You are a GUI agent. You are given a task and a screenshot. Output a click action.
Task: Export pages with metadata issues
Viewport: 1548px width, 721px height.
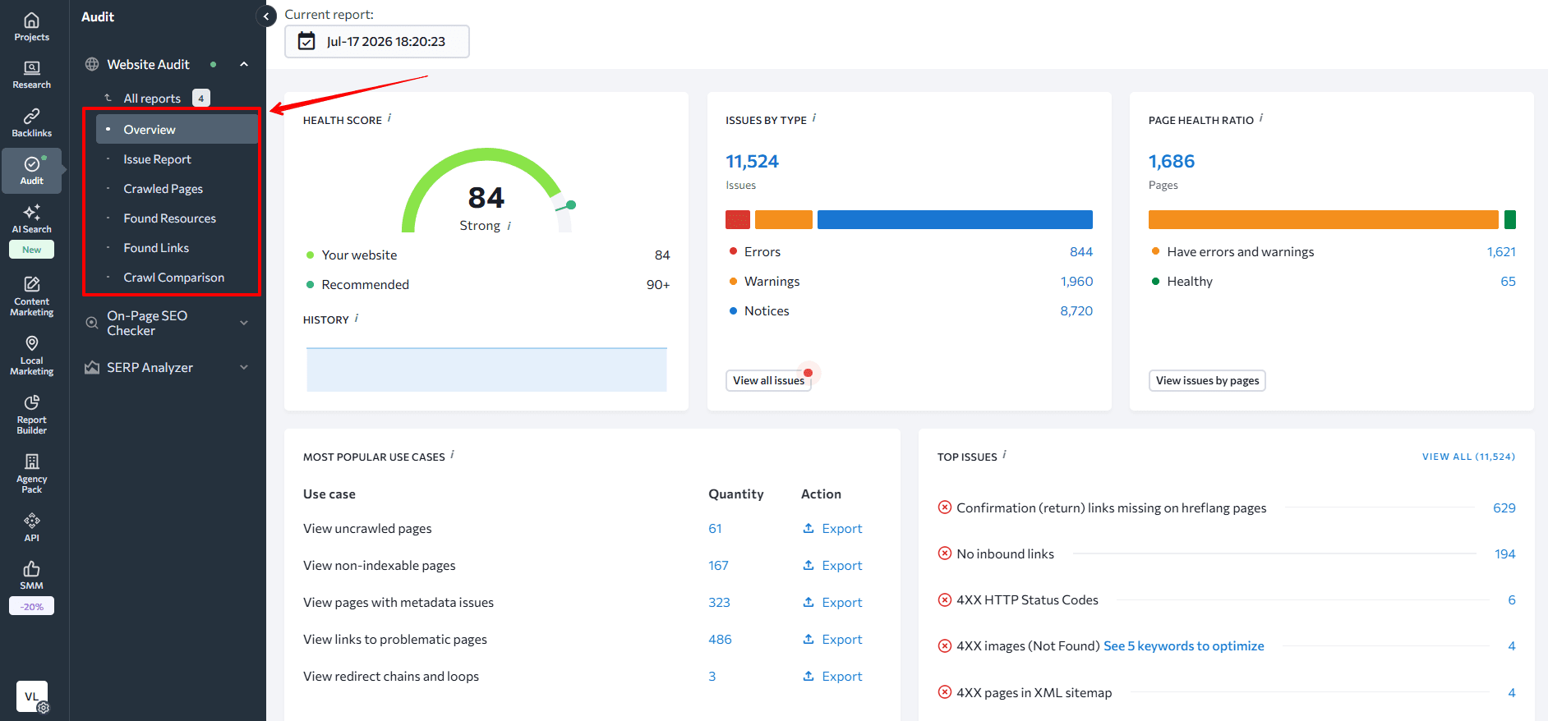tap(832, 602)
